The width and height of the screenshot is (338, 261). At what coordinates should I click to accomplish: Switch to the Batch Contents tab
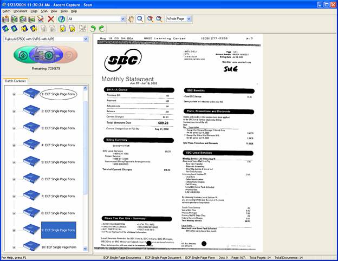pos(16,81)
